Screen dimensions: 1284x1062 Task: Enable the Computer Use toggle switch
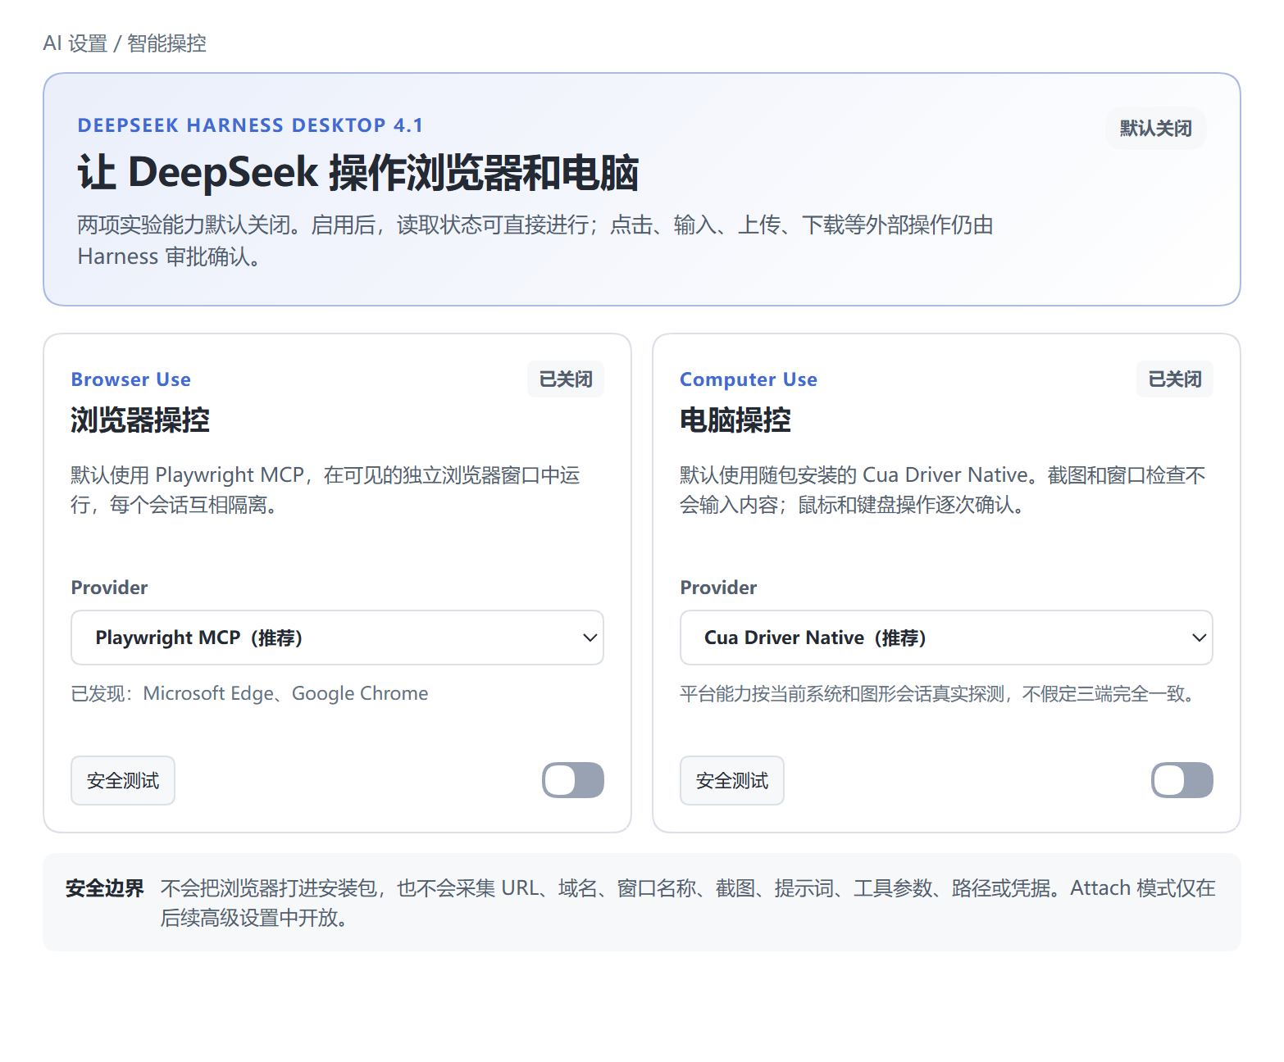1182,780
